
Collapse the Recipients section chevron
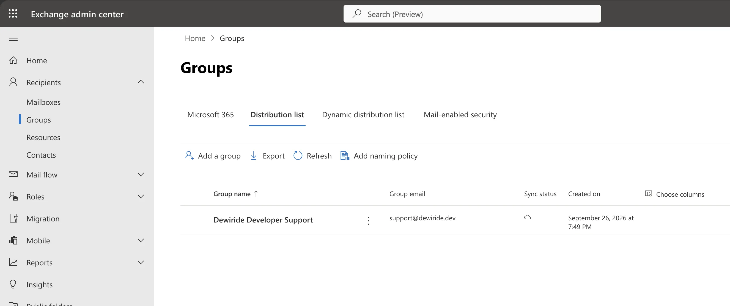pos(141,82)
